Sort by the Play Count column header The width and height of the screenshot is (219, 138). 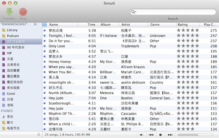(x=209, y=25)
